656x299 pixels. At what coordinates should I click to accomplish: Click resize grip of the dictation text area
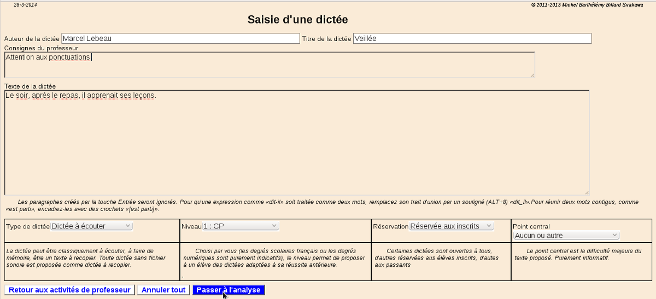587,192
